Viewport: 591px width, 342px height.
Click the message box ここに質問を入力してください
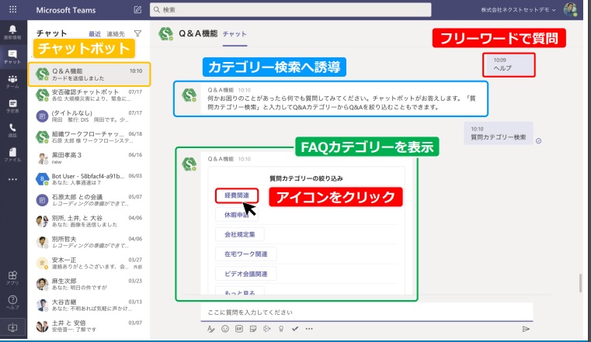(367, 313)
